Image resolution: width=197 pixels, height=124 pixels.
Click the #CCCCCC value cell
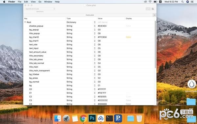click(x=103, y=100)
